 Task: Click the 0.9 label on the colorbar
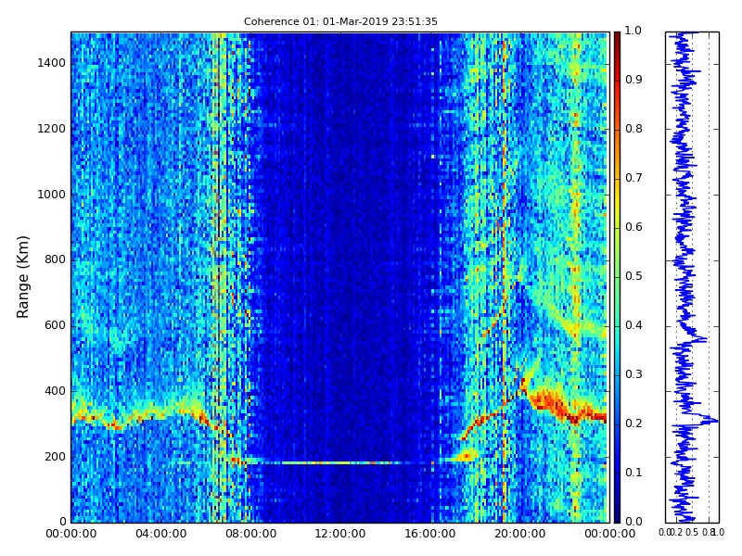coord(633,80)
